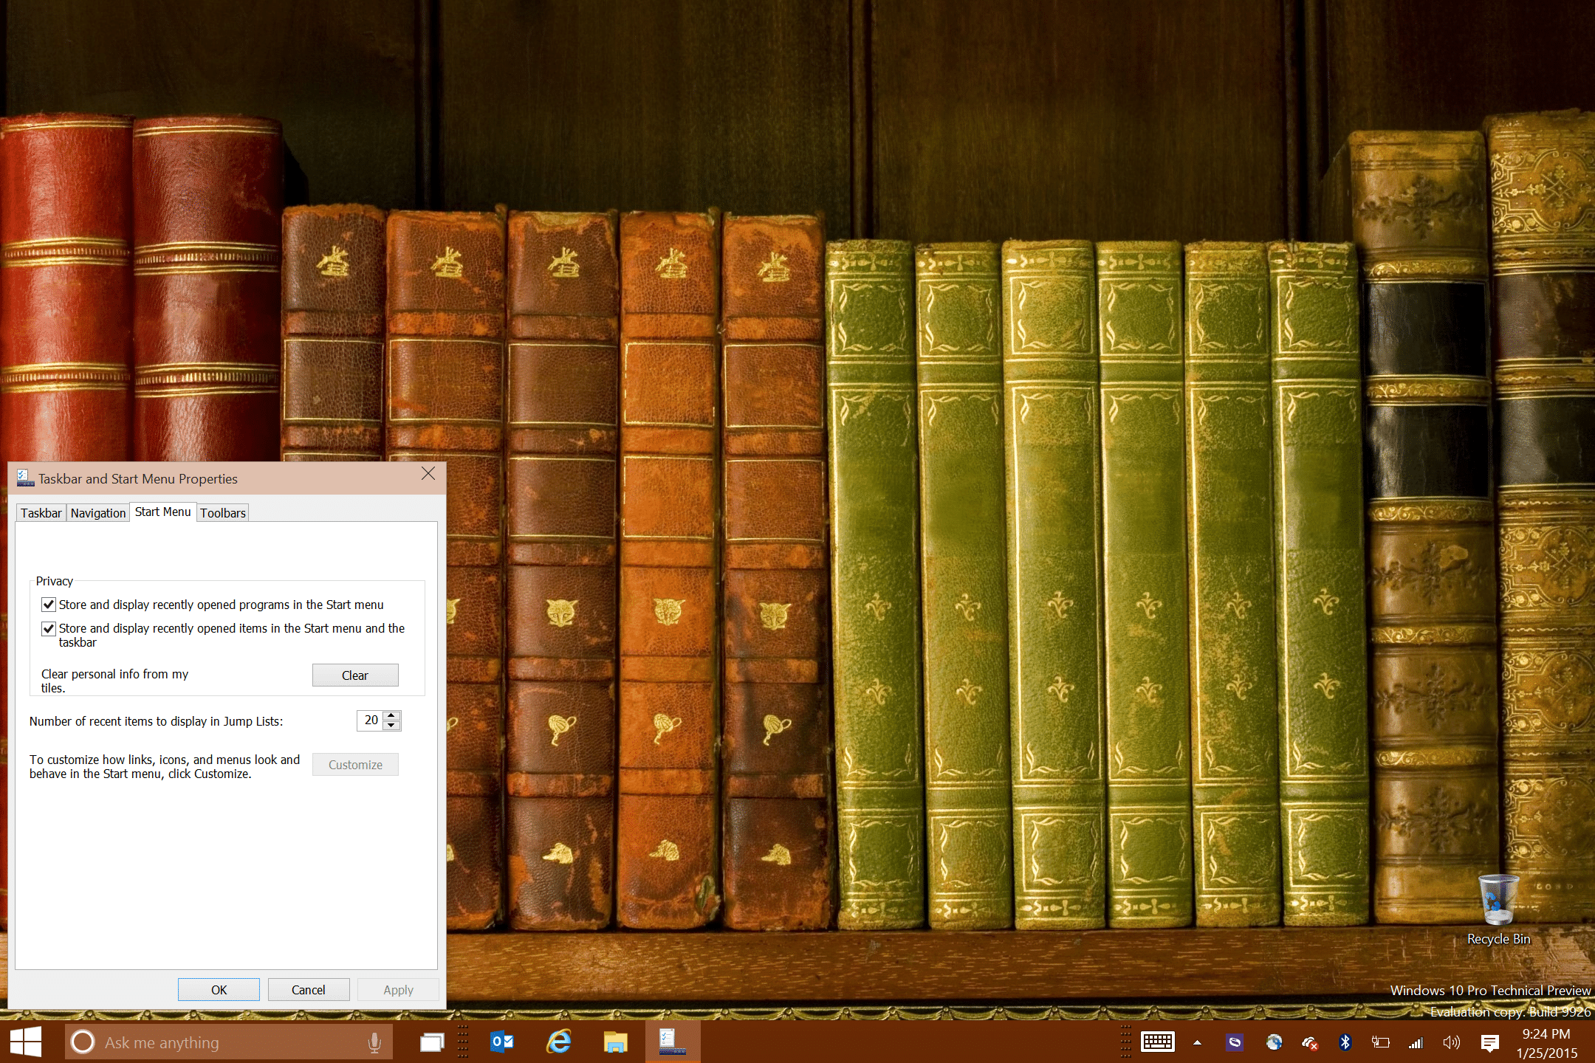This screenshot has width=1595, height=1063.
Task: Click the Jump Lists number field
Action: pyautogui.click(x=370, y=720)
